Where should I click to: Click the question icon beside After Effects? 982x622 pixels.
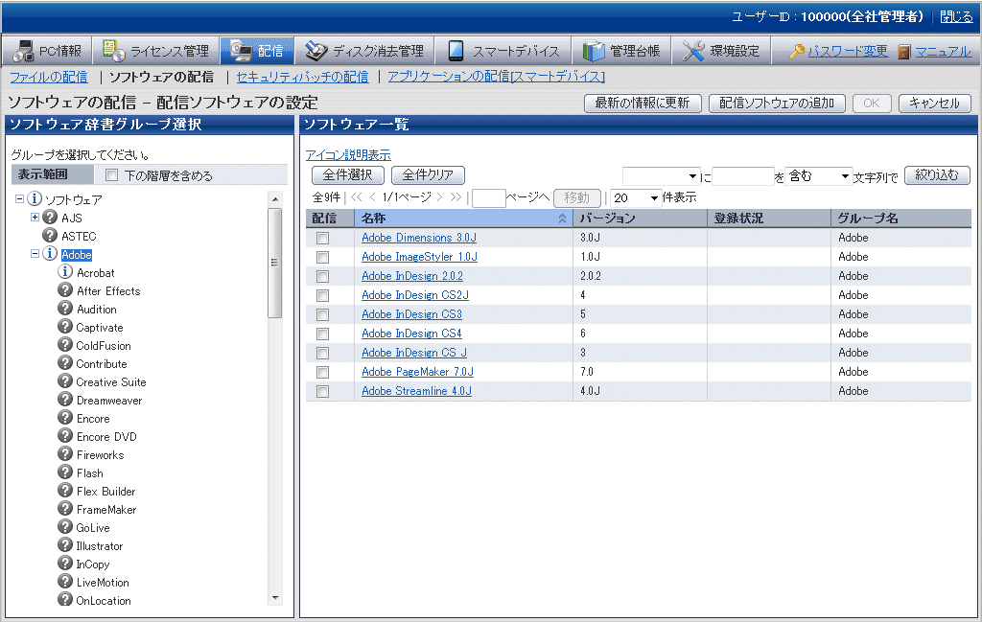(65, 289)
